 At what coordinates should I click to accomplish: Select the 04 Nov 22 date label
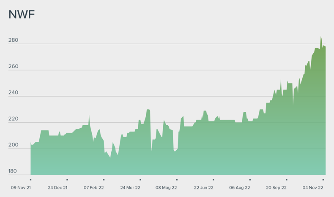(313, 187)
